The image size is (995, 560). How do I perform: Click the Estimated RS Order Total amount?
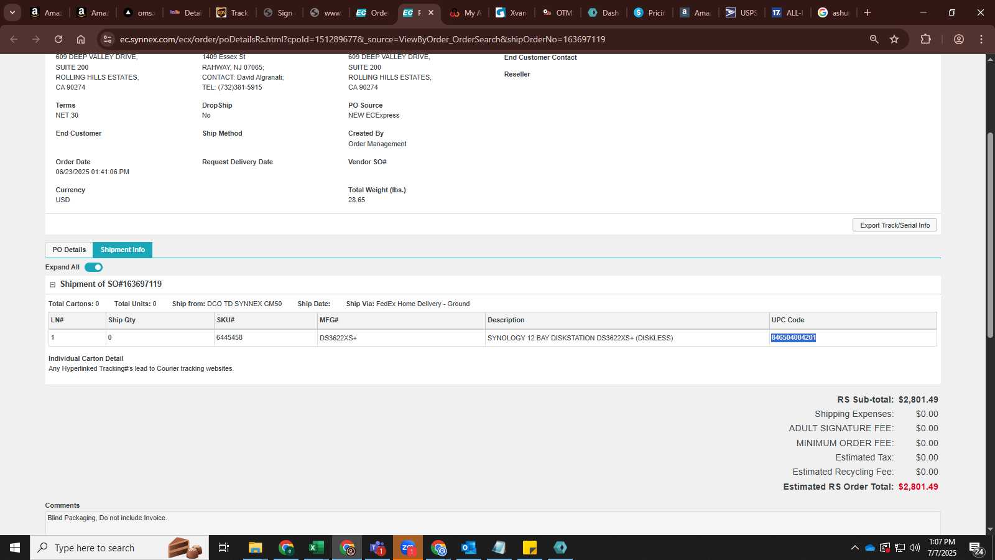click(x=918, y=487)
